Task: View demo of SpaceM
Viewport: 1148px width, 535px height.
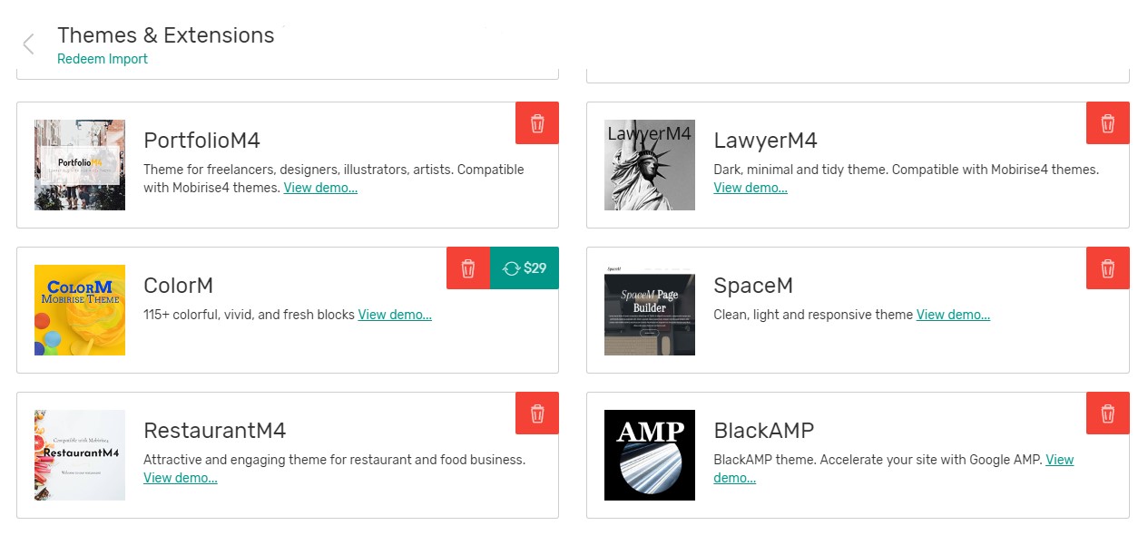Action: point(952,315)
